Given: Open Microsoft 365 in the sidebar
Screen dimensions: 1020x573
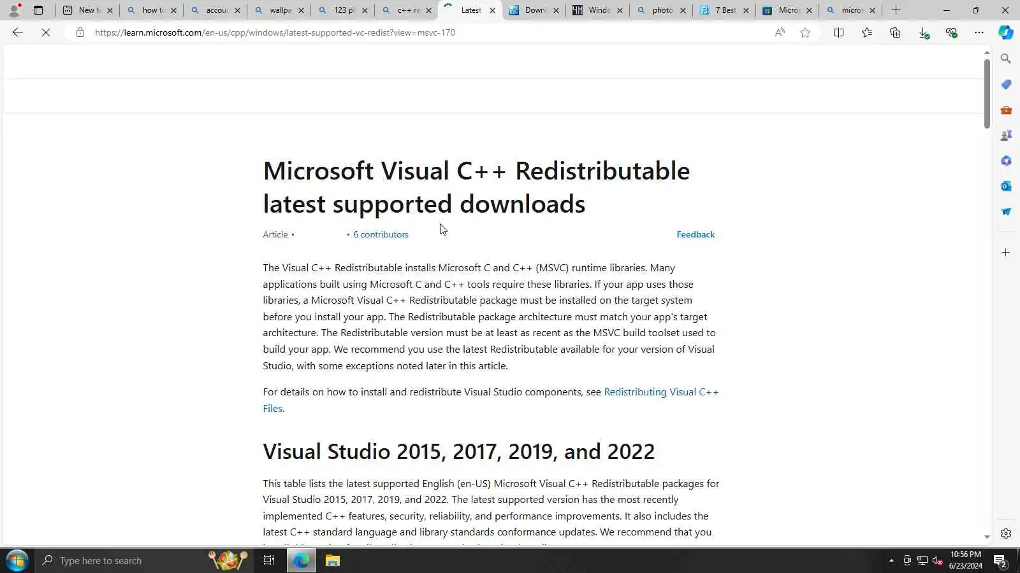Looking at the screenshot, I should click(1006, 160).
